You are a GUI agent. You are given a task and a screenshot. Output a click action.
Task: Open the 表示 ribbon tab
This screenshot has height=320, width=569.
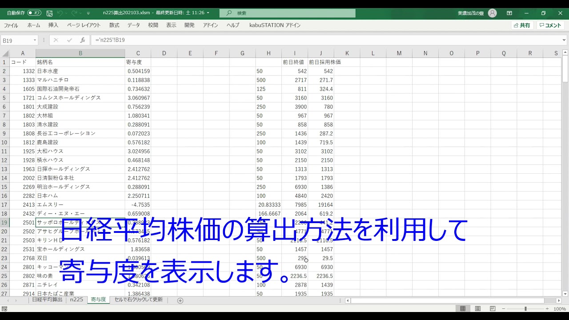tap(171, 25)
